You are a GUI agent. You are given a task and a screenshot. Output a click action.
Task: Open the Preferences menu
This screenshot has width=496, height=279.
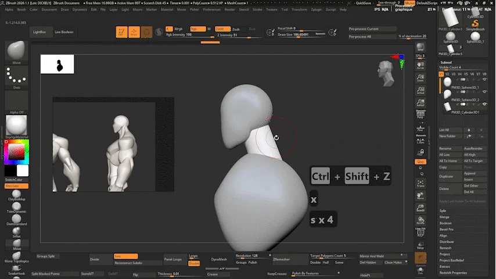(x=211, y=9)
